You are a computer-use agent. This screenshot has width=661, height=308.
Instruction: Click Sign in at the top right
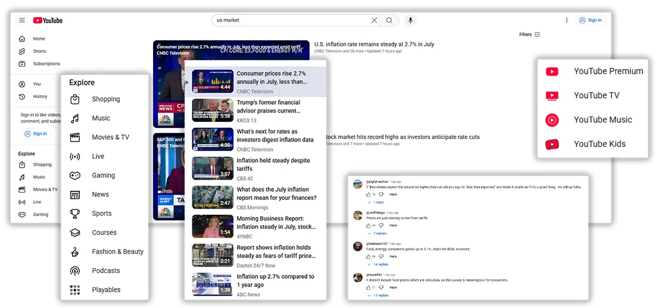[590, 20]
